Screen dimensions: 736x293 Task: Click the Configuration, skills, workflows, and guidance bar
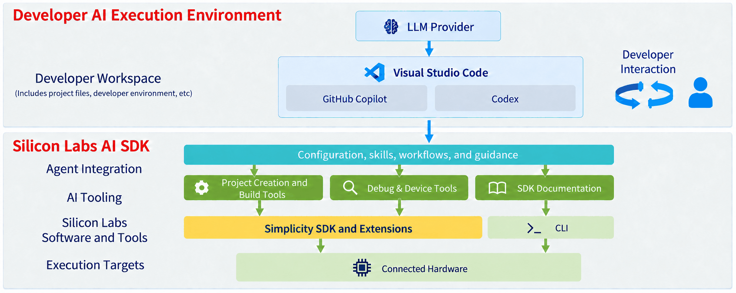(399, 155)
